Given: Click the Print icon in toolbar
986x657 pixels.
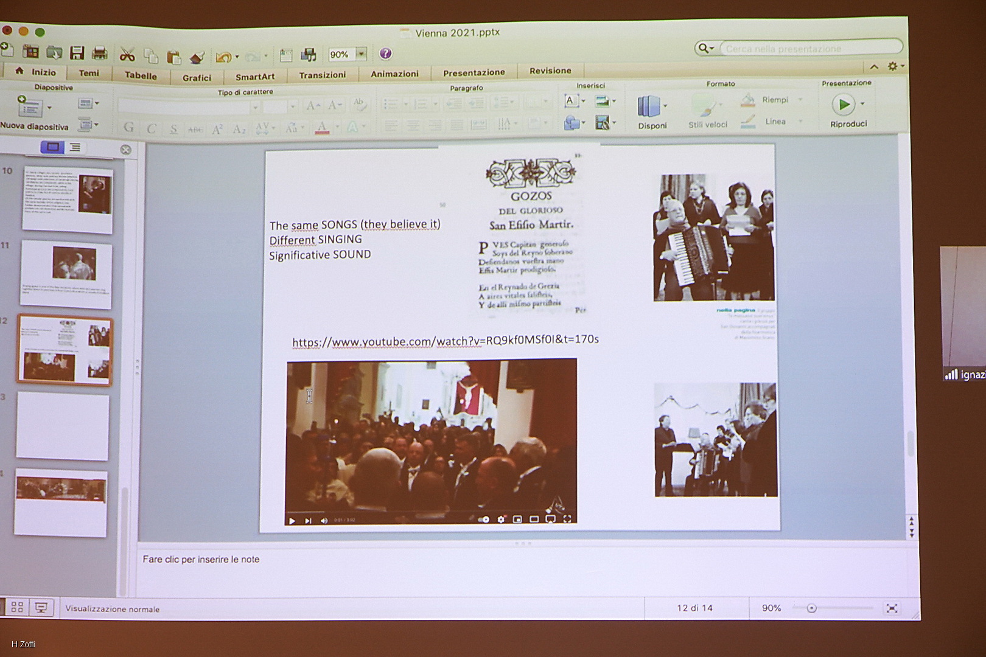Looking at the screenshot, I should [x=99, y=54].
